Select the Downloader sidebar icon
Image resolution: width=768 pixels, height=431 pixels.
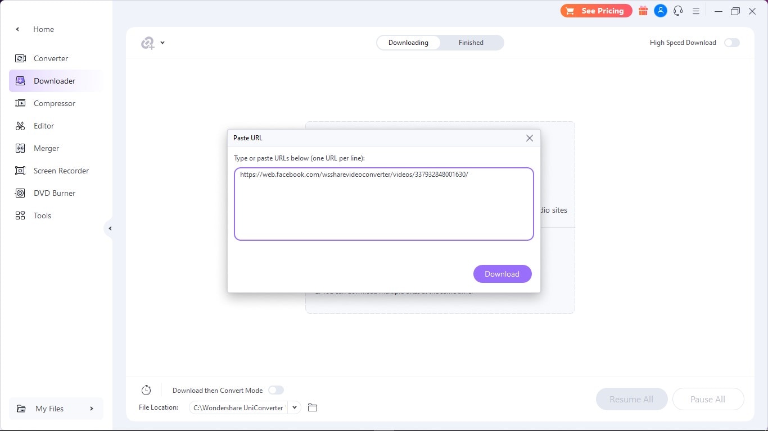[x=20, y=81]
